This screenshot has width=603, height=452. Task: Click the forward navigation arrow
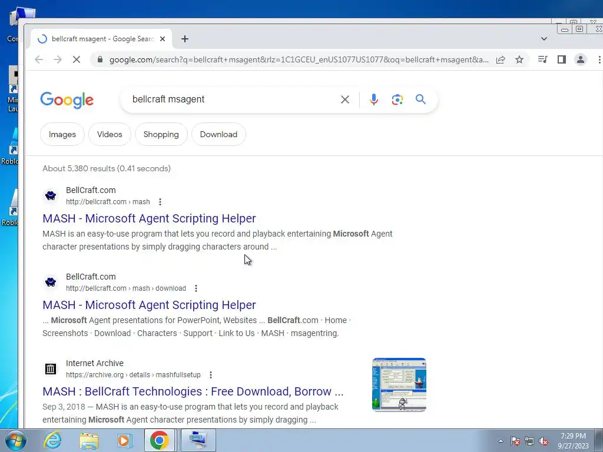point(58,59)
